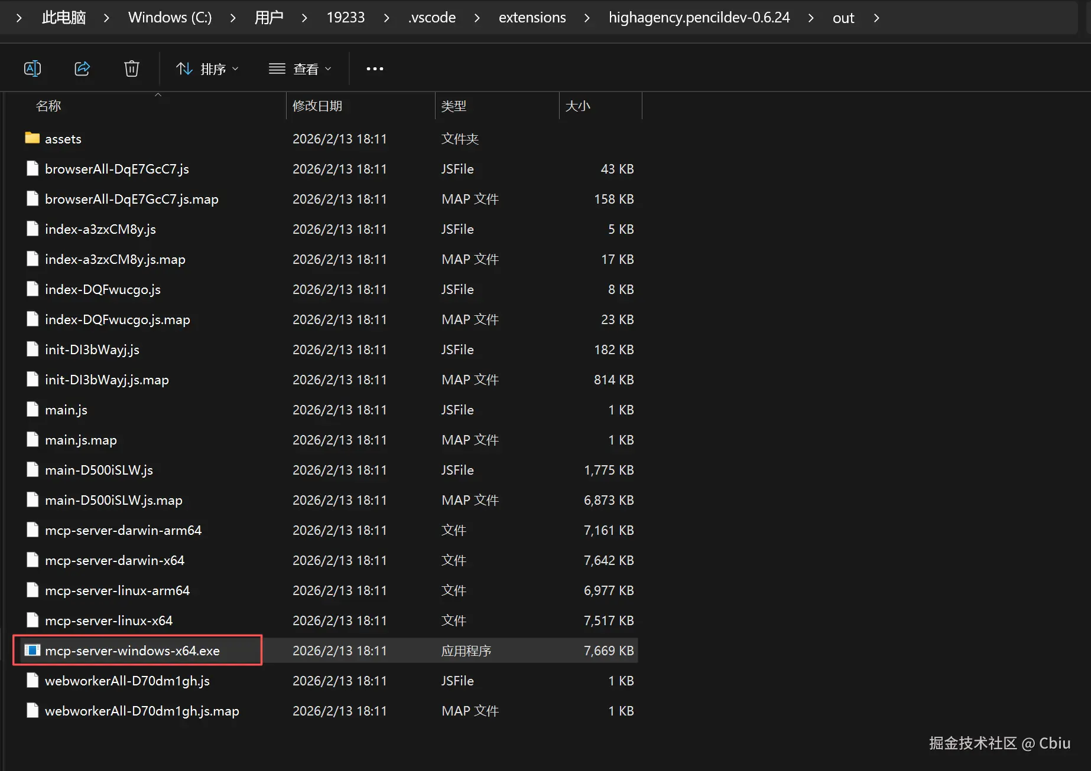Click the webworkerAll-D70dm1gh.js.map file icon
The image size is (1091, 771).
33,710
